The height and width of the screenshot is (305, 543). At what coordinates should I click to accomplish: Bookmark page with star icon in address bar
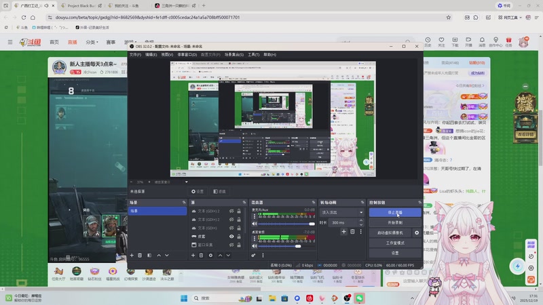coord(449,18)
